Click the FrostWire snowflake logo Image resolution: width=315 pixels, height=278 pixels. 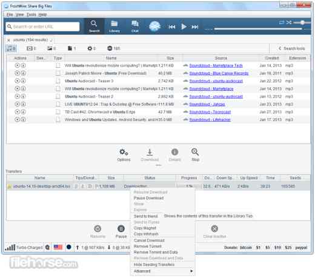154,27
